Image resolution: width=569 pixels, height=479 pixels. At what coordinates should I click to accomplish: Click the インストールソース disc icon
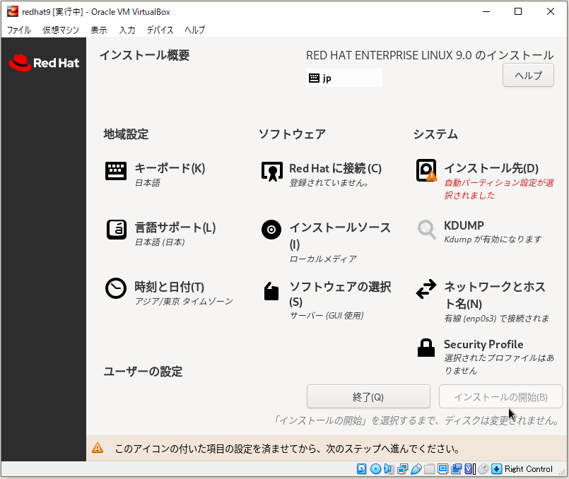click(271, 230)
